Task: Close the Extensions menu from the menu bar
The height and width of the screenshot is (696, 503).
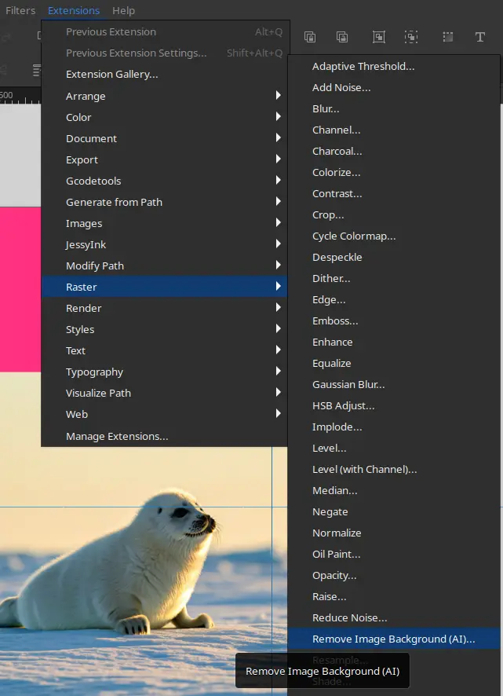Action: (74, 10)
